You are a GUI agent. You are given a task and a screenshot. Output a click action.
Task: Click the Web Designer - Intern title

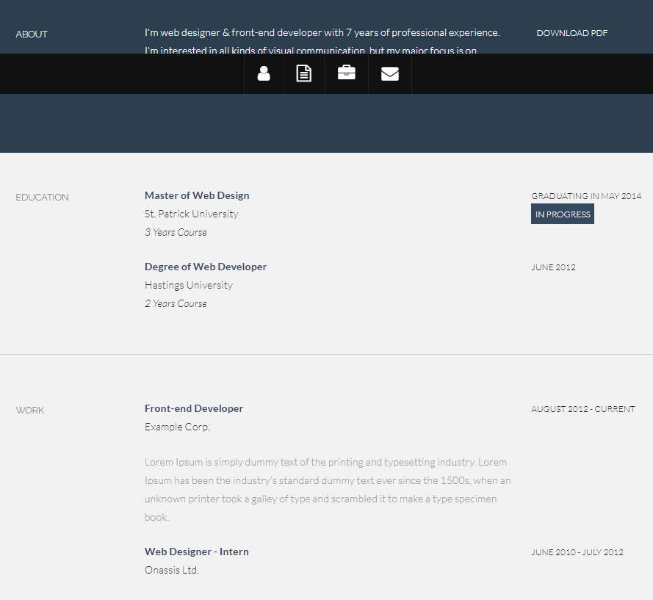point(197,552)
